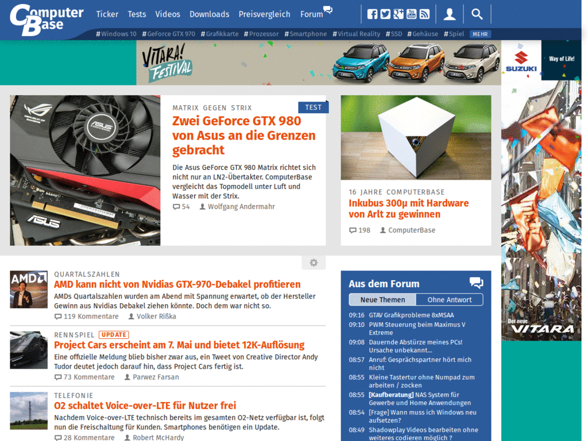Click the comment icon showing 198
The width and height of the screenshot is (588, 441).
coord(353,230)
